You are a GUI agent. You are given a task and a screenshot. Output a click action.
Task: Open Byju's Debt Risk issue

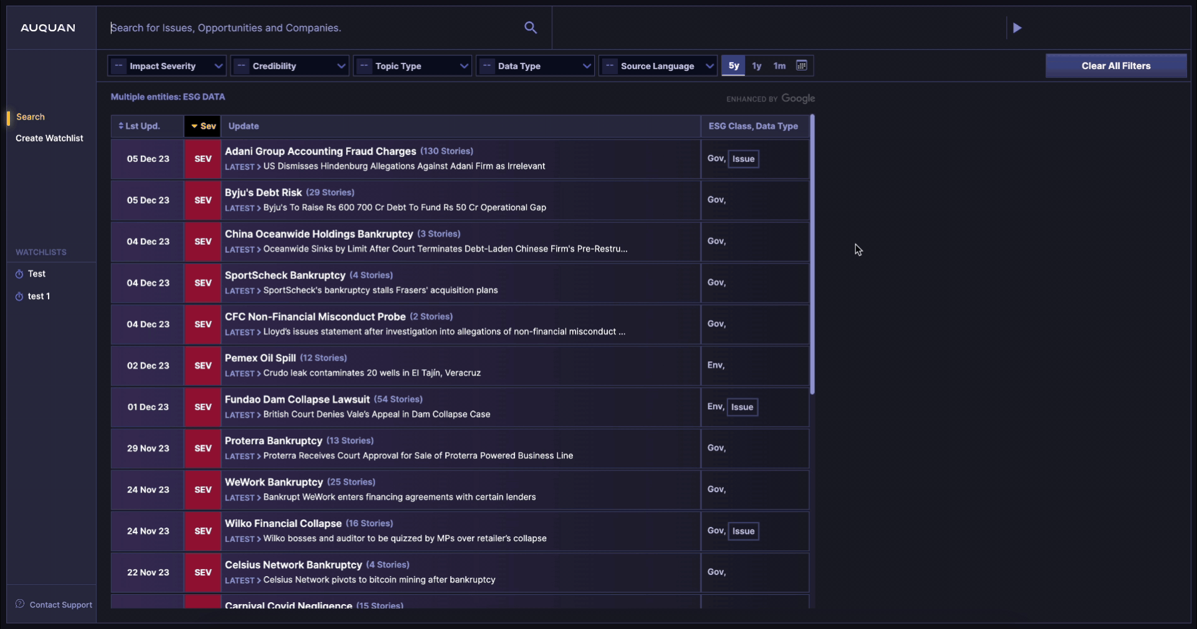pos(263,192)
